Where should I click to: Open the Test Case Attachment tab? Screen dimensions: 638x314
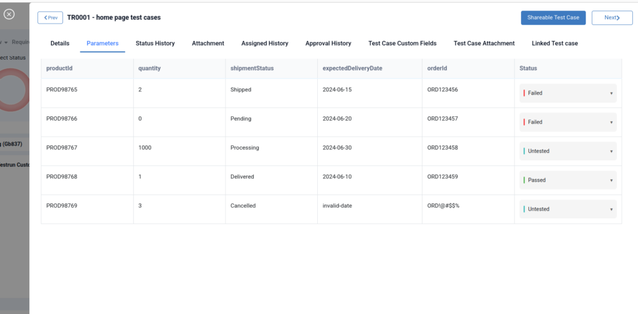tap(484, 44)
